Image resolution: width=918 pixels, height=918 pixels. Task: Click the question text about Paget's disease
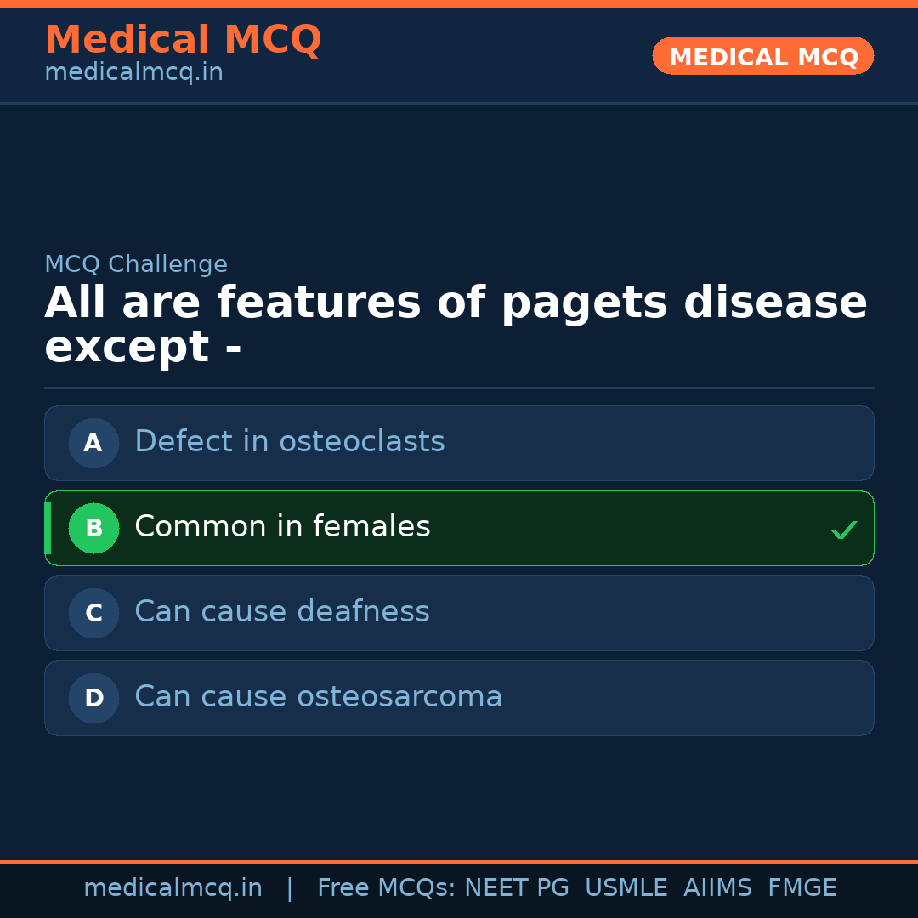pyautogui.click(x=456, y=325)
